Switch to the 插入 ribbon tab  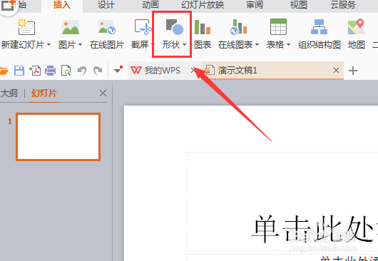(62, 5)
